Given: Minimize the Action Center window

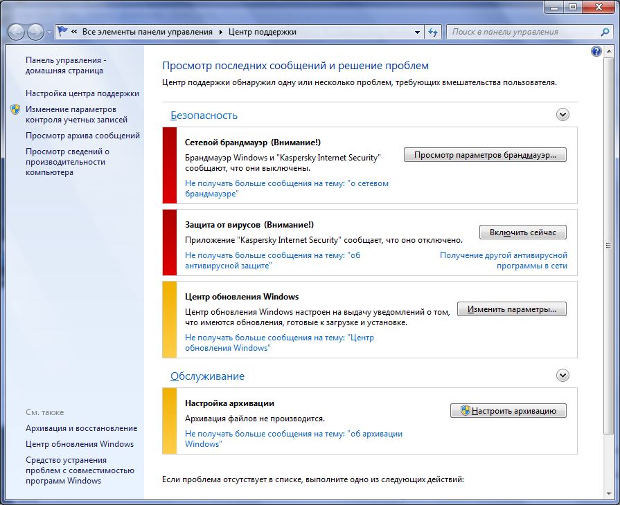Looking at the screenshot, I should point(553,7).
